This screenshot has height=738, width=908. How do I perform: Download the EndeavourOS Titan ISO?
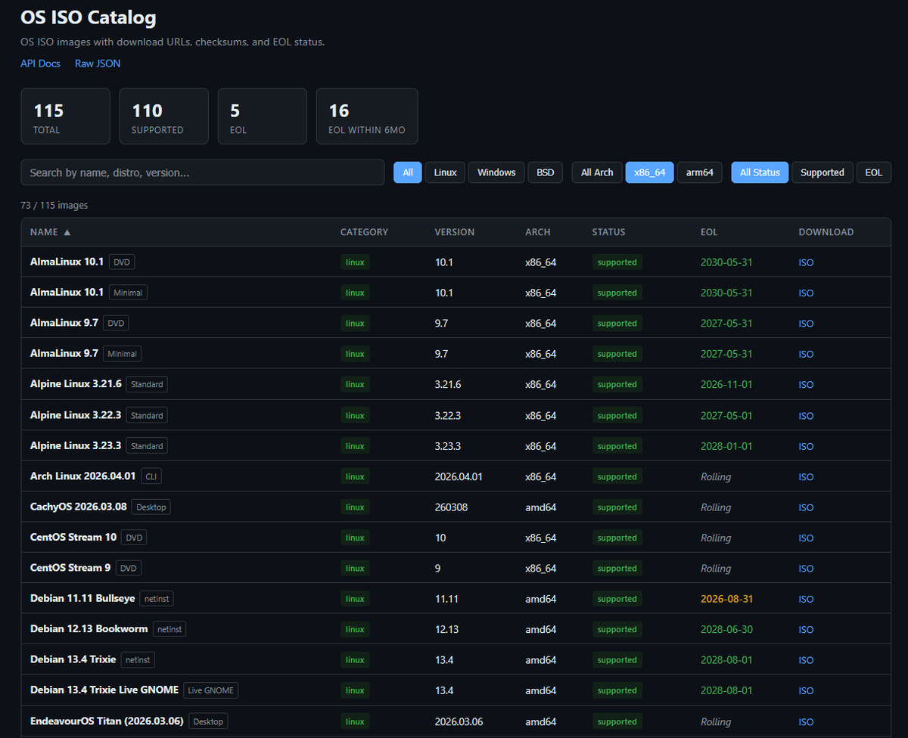(x=807, y=722)
